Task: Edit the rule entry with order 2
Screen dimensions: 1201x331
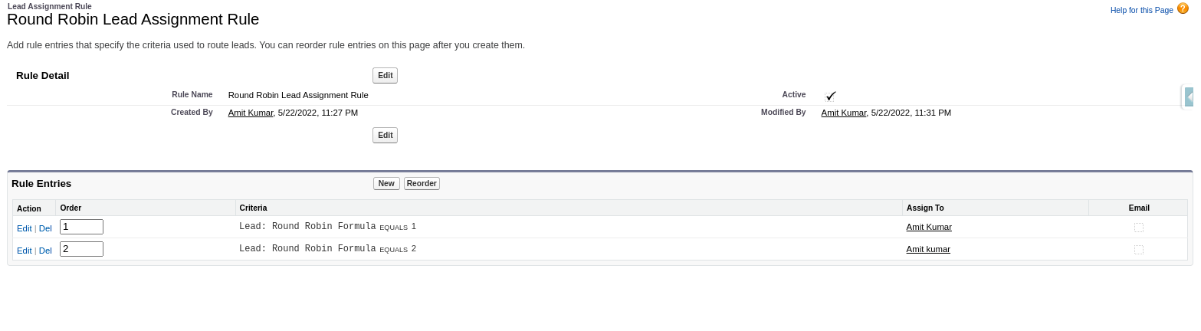Action: point(25,251)
